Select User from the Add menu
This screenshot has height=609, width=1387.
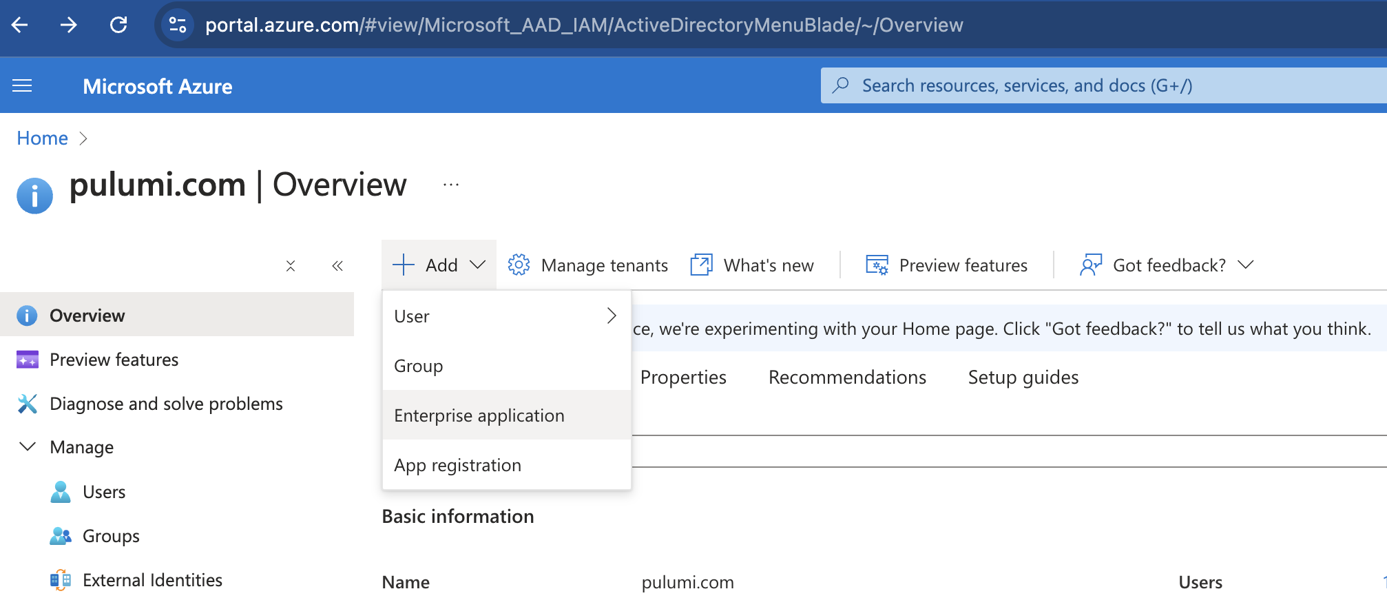[507, 316]
